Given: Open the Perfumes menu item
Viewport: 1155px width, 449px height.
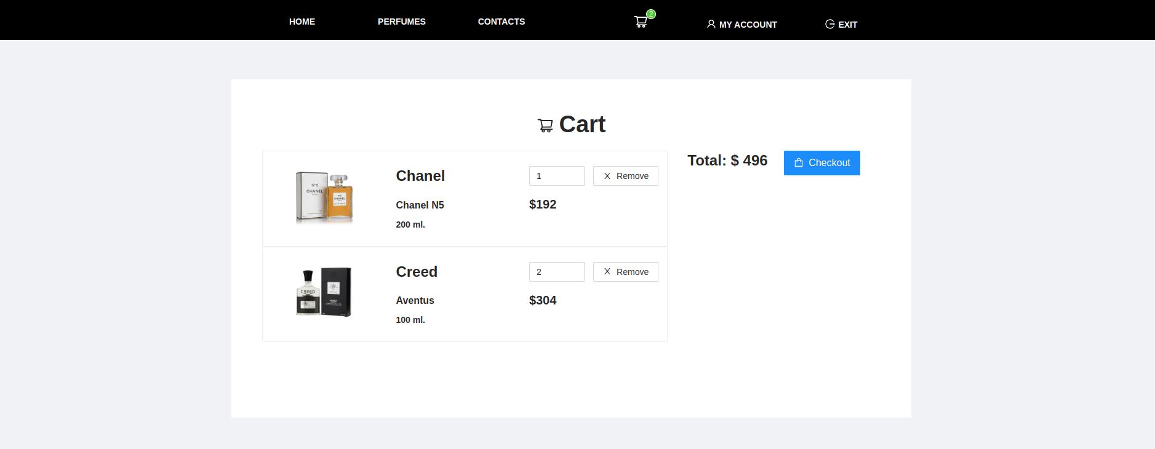Looking at the screenshot, I should [402, 22].
